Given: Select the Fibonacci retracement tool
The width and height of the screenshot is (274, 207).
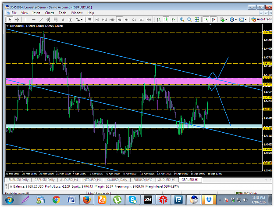Looking at the screenshot, I should [x=56, y=20].
